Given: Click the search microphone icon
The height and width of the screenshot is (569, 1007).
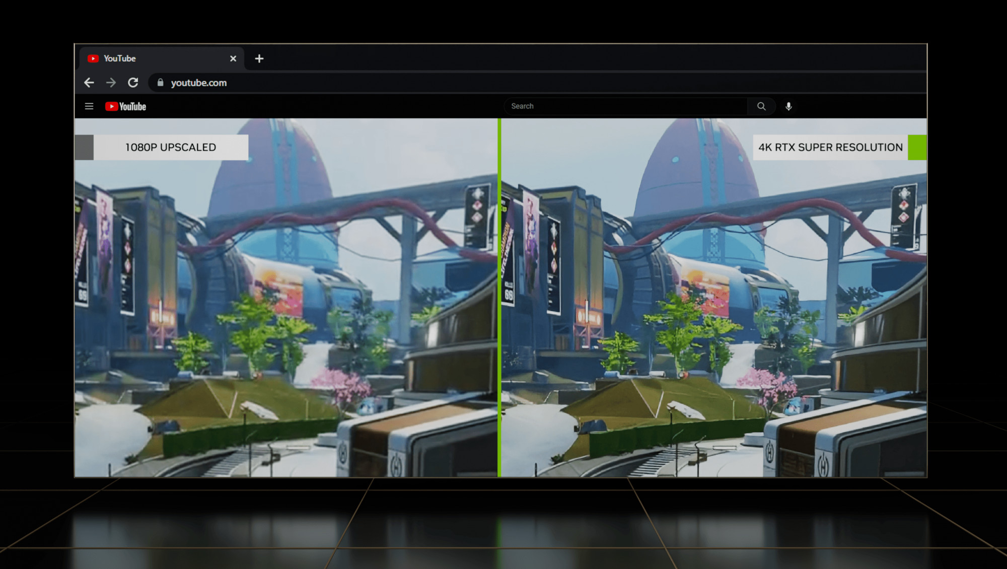Looking at the screenshot, I should click(788, 106).
